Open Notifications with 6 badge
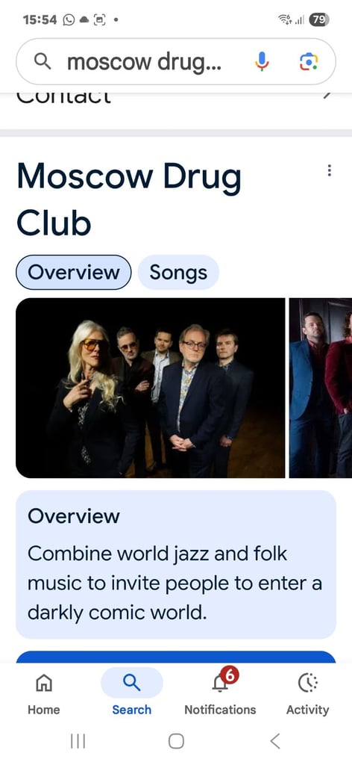This screenshot has height=765, width=352. [220, 694]
